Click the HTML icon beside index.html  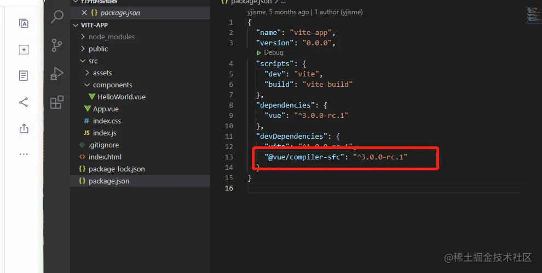pos(82,157)
